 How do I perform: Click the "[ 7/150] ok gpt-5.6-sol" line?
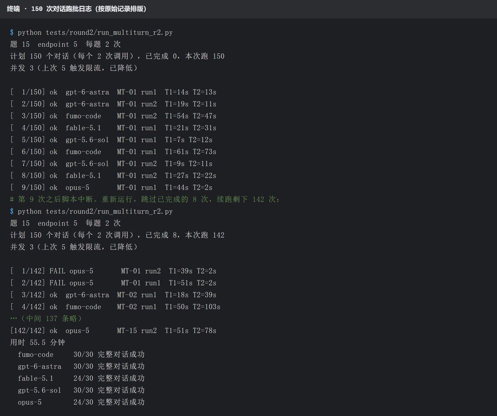[x=111, y=164]
